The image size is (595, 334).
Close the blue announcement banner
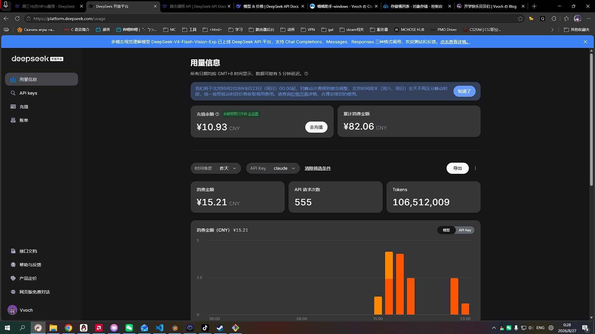click(585, 42)
